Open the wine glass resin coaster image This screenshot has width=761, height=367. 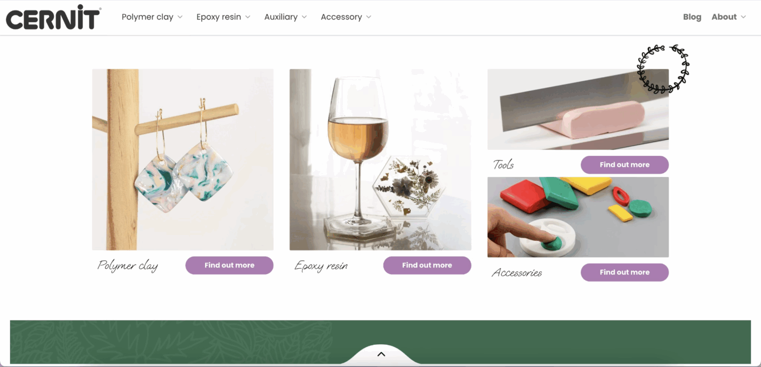click(380, 159)
